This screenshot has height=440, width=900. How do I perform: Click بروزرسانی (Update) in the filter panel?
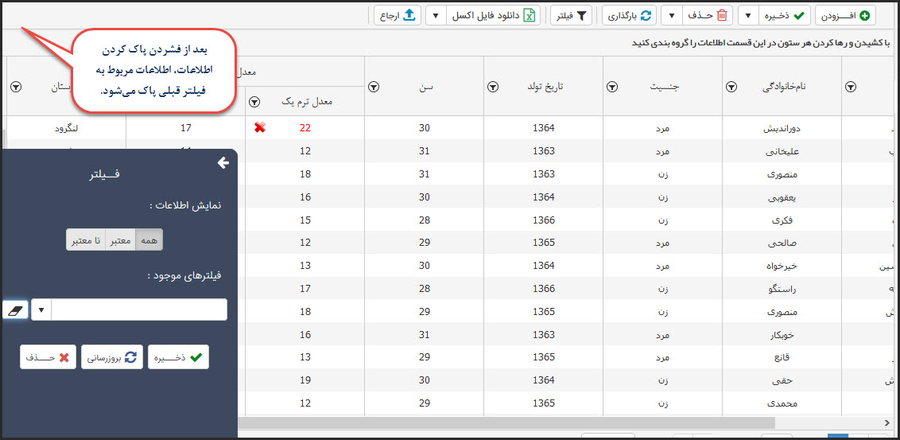coord(111,358)
